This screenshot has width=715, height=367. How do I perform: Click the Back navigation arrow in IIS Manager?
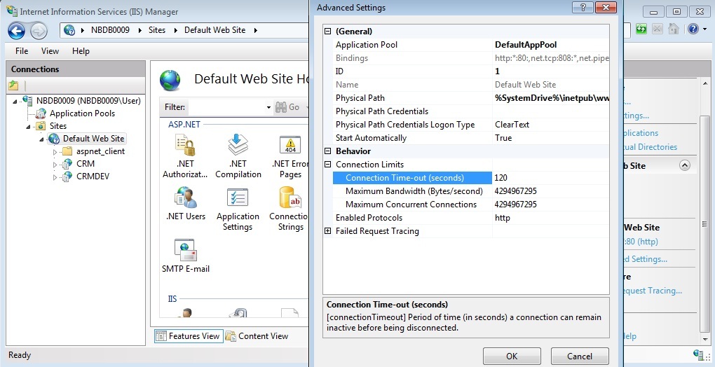pyautogui.click(x=16, y=31)
